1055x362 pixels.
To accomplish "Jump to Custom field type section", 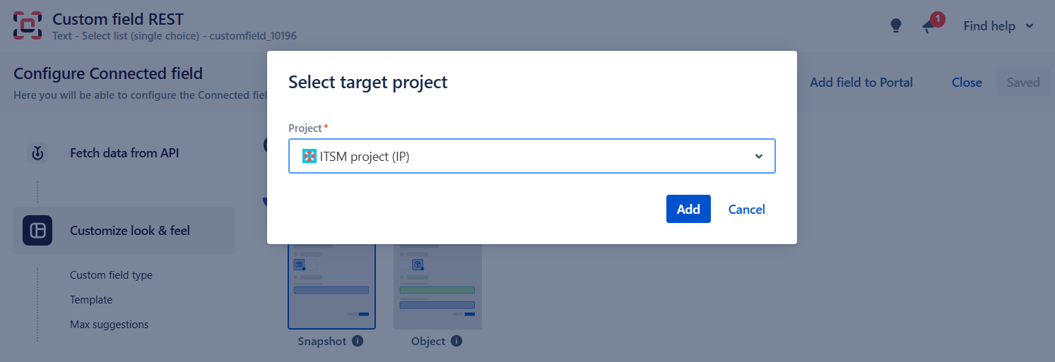I will coord(111,275).
